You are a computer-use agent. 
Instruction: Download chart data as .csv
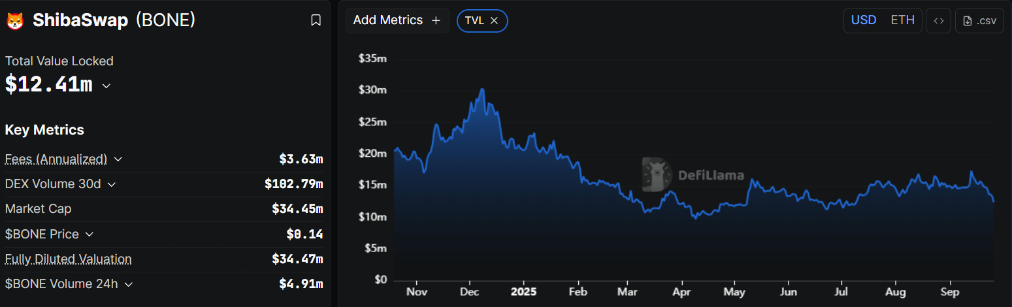[x=979, y=21]
